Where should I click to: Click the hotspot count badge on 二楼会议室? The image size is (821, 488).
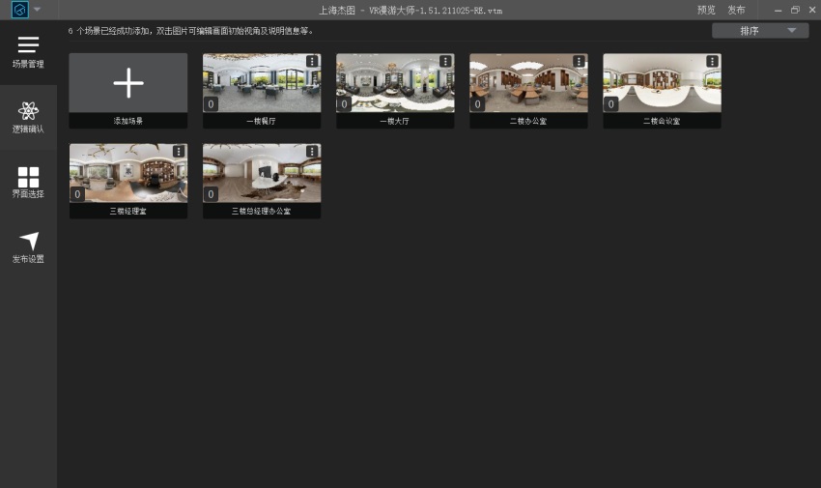coord(611,104)
